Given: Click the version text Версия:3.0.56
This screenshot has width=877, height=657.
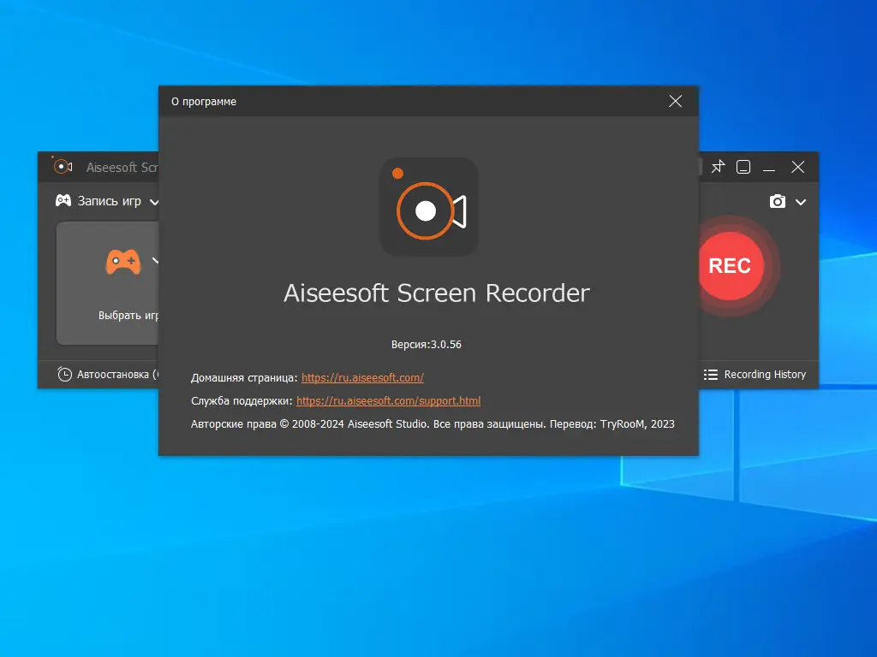Looking at the screenshot, I should pyautogui.click(x=427, y=344).
